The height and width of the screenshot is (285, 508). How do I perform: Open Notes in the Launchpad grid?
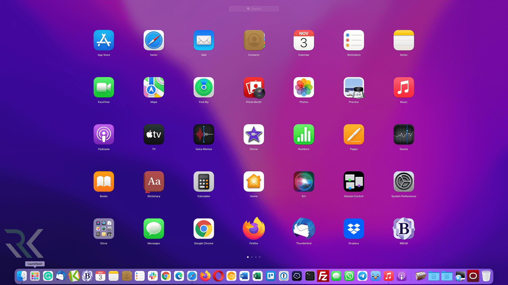[404, 41]
